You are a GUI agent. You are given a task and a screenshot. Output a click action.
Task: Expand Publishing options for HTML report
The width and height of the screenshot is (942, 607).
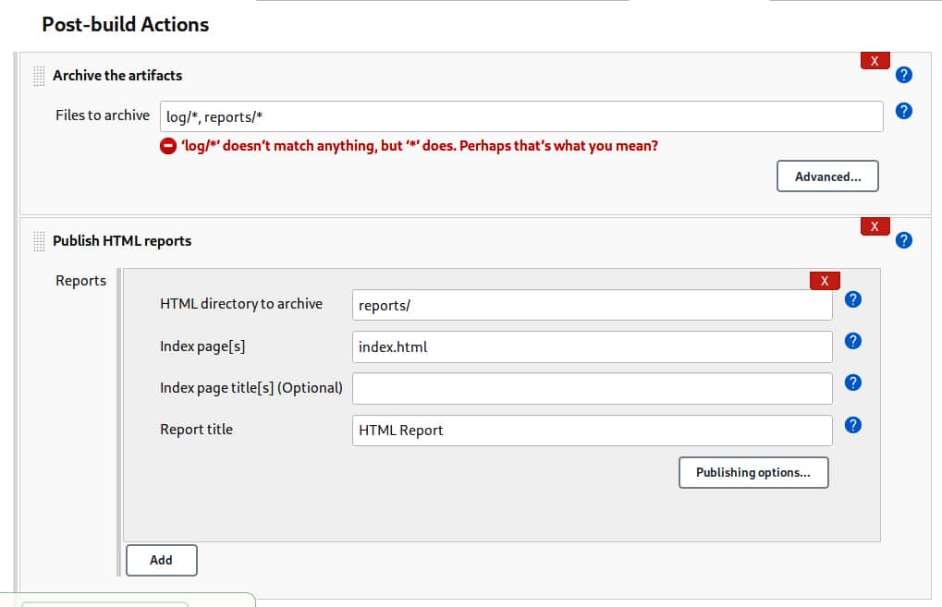(752, 472)
